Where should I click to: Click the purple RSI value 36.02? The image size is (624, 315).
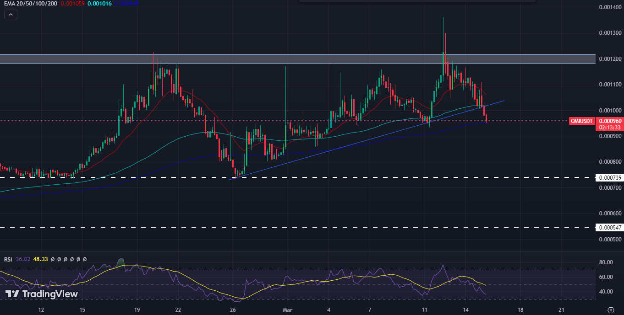(x=23, y=259)
